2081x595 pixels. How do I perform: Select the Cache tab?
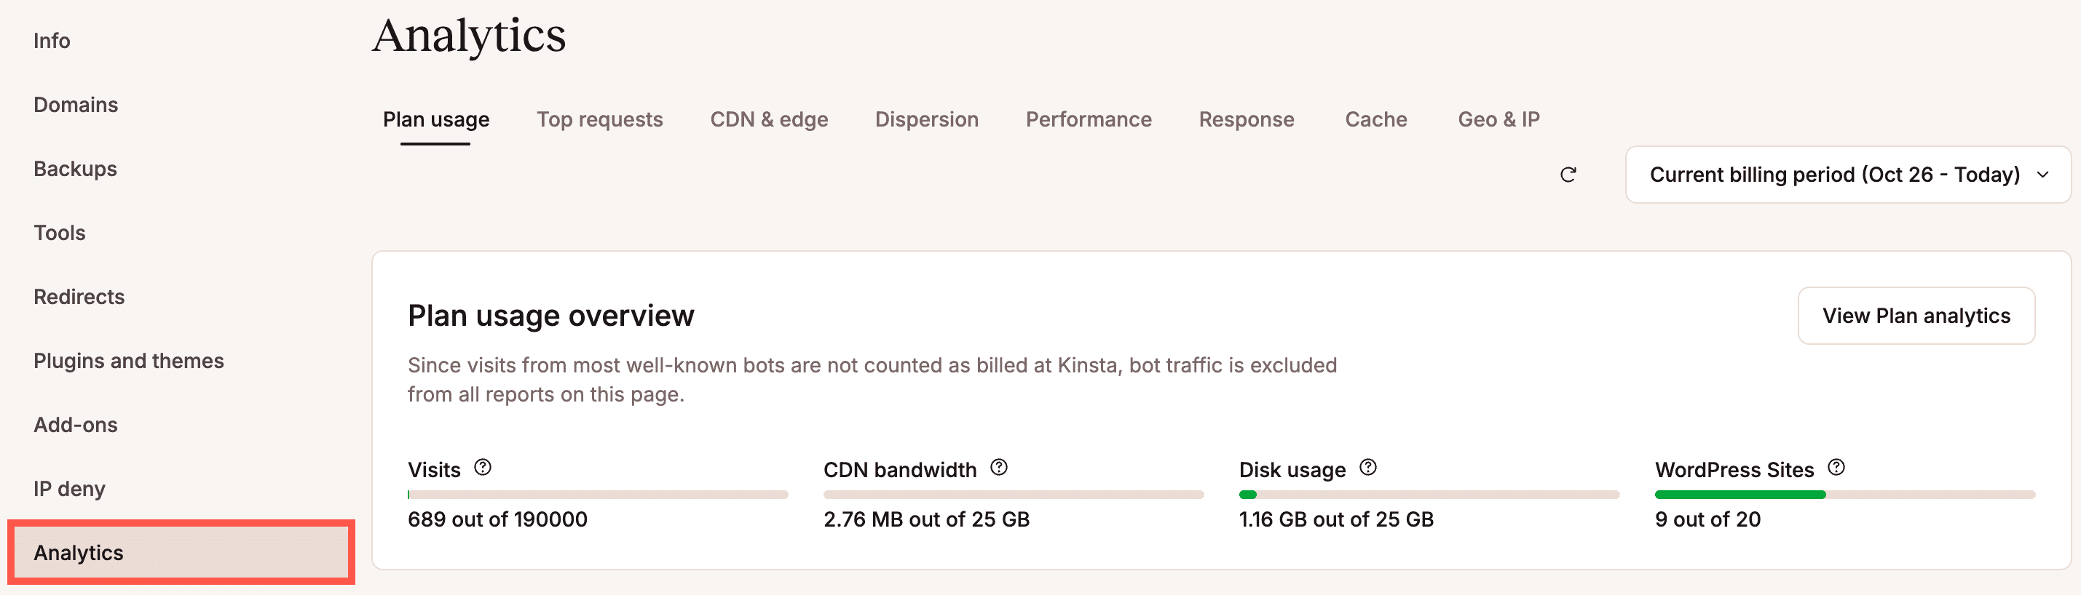click(1375, 119)
